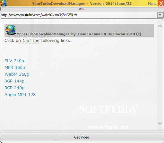Click the YourTurboDownloadManager by Liam Brennan credit text

point(79,34)
